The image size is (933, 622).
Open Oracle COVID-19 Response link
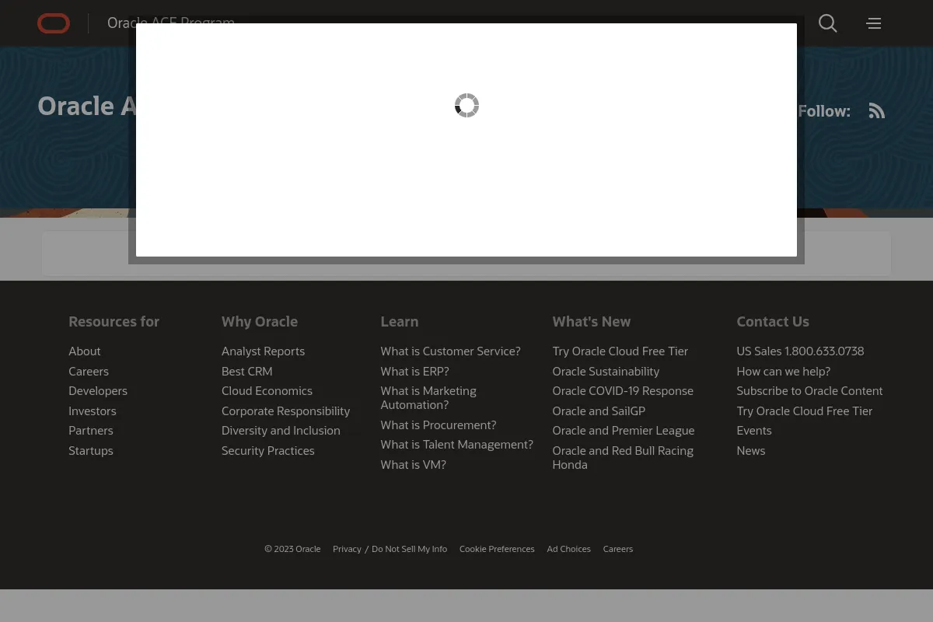point(623,391)
